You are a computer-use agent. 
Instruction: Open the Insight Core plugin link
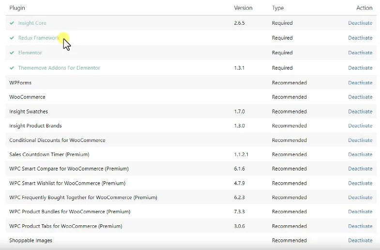[32, 23]
